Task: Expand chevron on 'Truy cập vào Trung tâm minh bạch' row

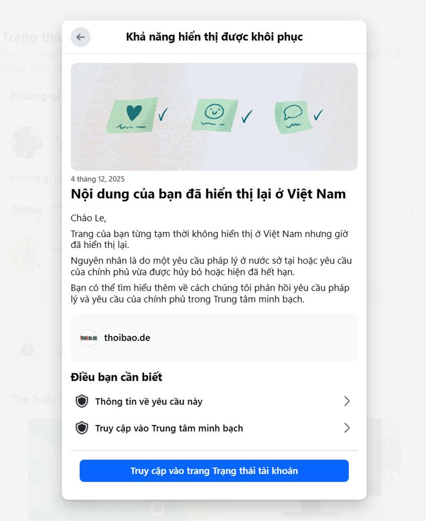Action: (x=347, y=428)
